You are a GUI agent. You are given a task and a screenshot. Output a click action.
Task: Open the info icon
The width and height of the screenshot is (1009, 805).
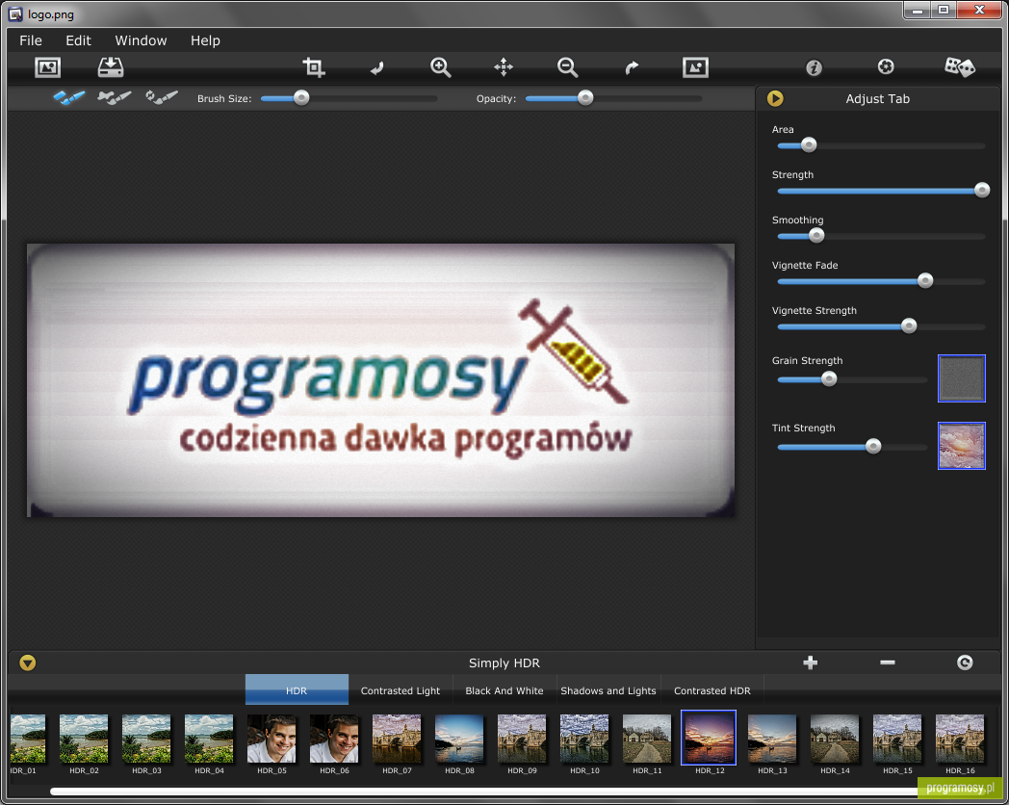(814, 67)
